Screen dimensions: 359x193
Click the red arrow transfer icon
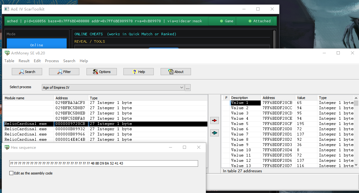pos(215,120)
